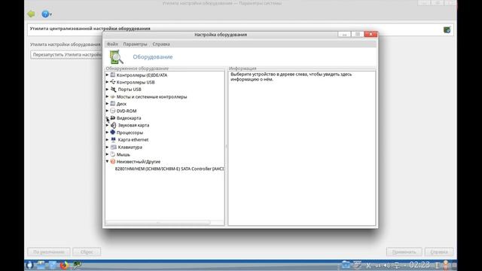Expand the Клавиатура node
Screen dimensions: 482x271
(107, 147)
